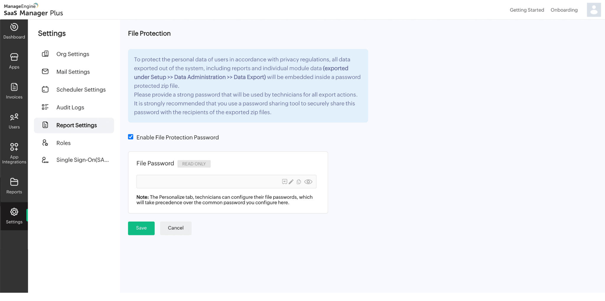Open the Roles settings page
This screenshot has height=301, width=605.
tap(64, 143)
